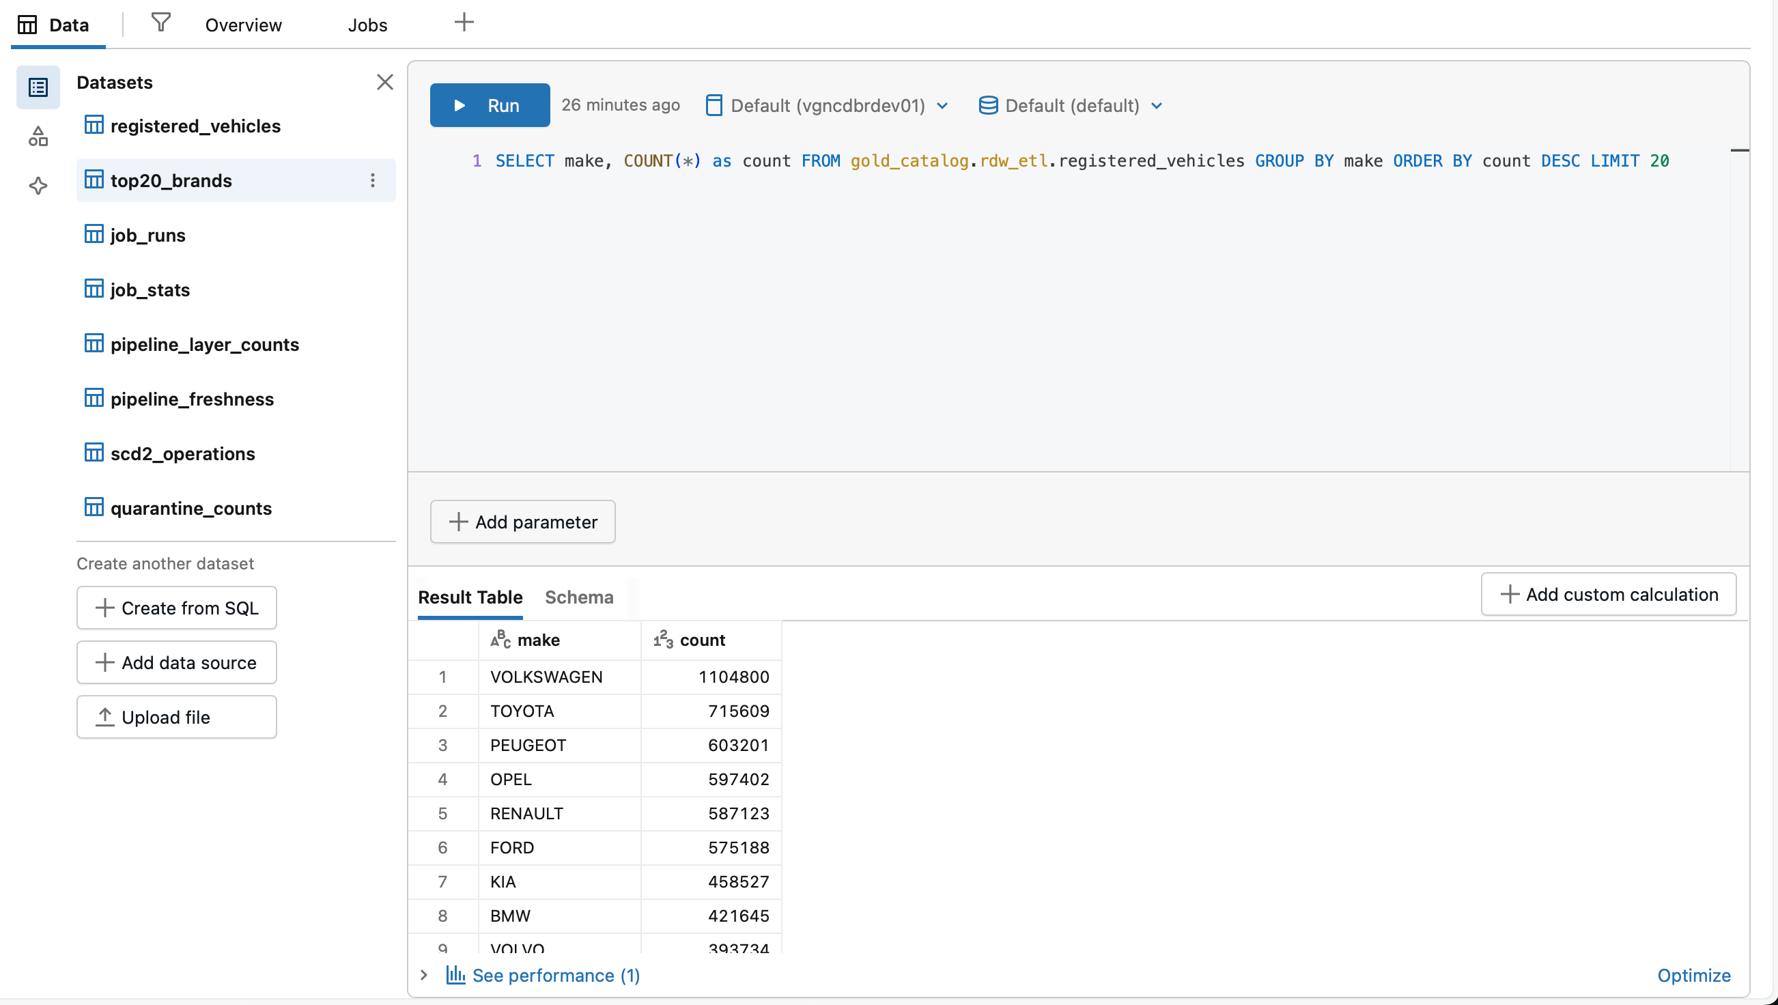The height and width of the screenshot is (1005, 1778).
Task: Switch to the Schema tab
Action: click(578, 597)
